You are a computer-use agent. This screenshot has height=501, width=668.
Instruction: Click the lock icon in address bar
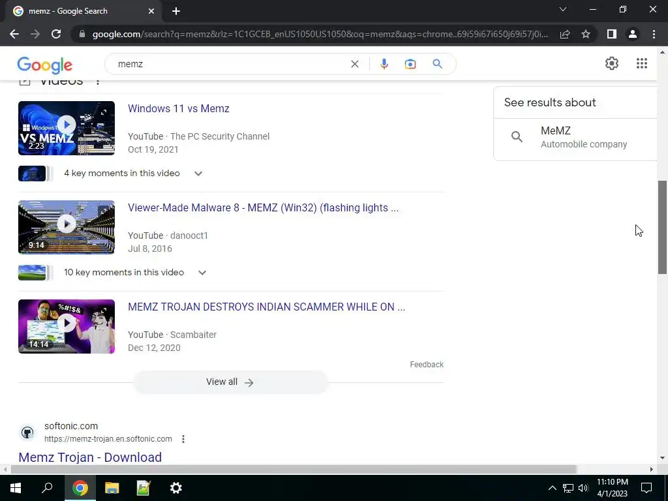pos(82,34)
